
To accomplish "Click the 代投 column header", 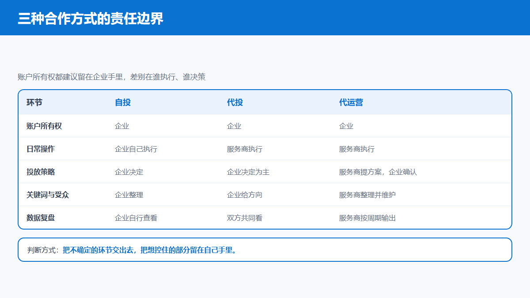I will 235,102.
